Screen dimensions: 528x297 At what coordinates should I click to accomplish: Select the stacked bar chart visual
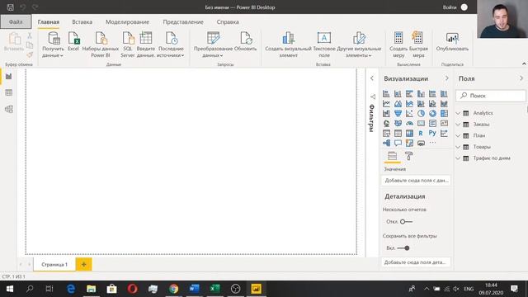pyautogui.click(x=387, y=93)
